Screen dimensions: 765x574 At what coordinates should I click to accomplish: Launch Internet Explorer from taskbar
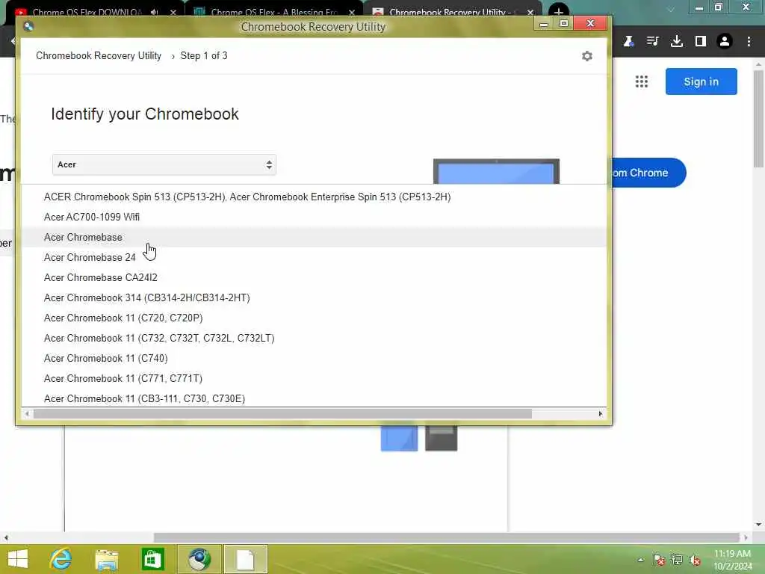61,559
